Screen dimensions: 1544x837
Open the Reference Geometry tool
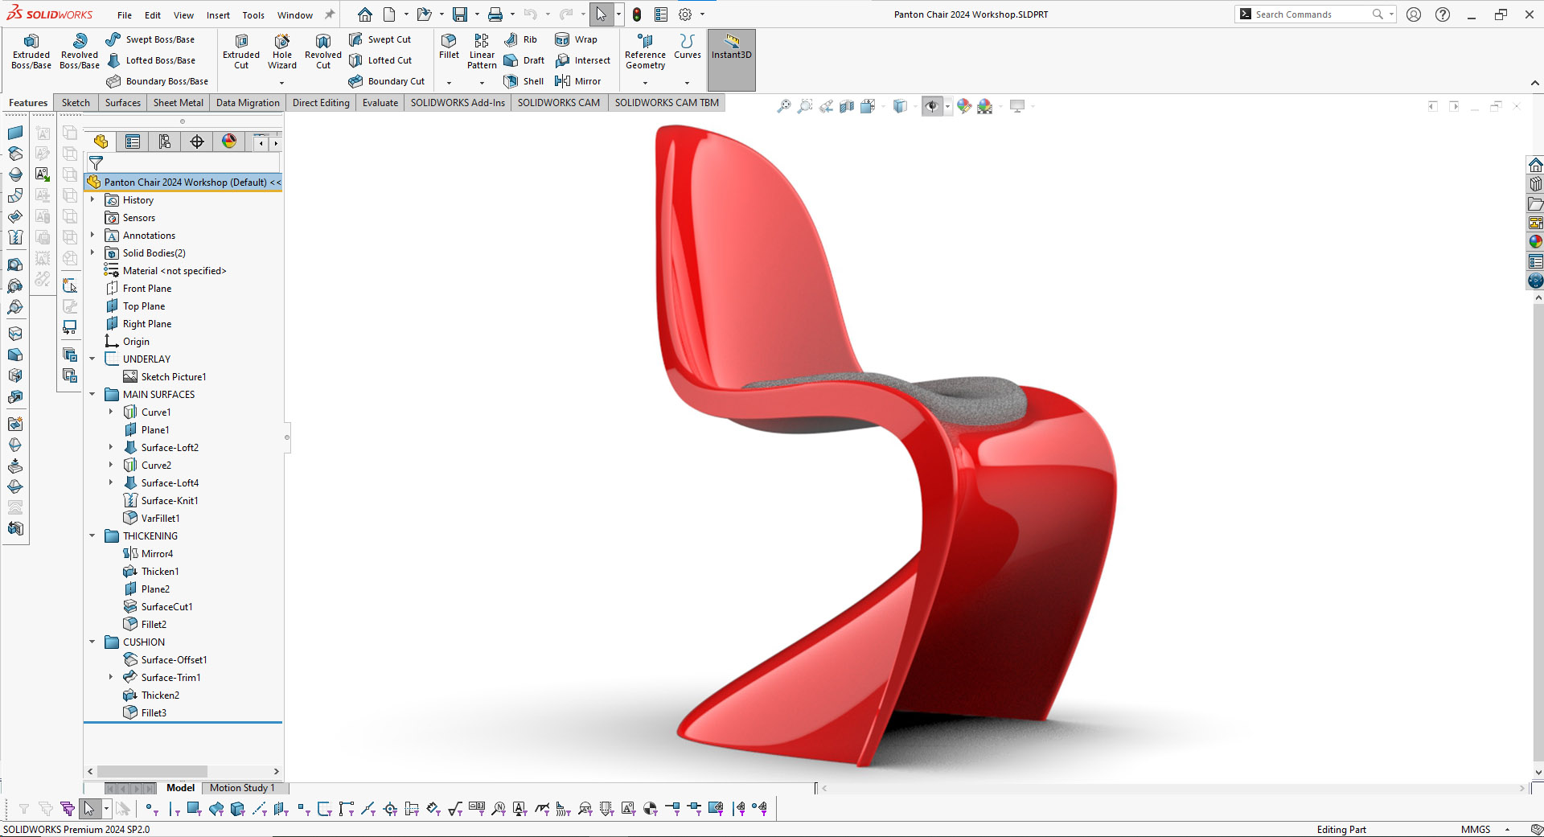pos(645,52)
